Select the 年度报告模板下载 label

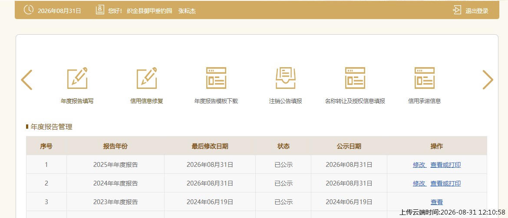coord(216,101)
